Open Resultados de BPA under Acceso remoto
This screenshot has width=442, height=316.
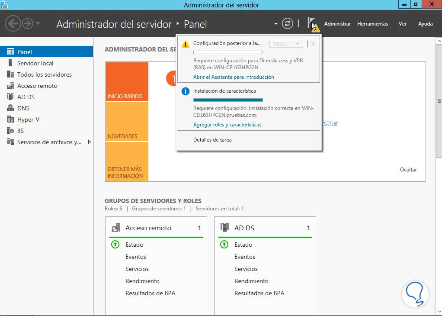(150, 293)
